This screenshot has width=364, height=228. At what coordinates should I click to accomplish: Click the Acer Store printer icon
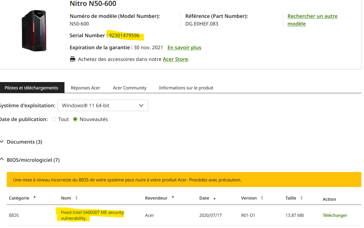73,59
